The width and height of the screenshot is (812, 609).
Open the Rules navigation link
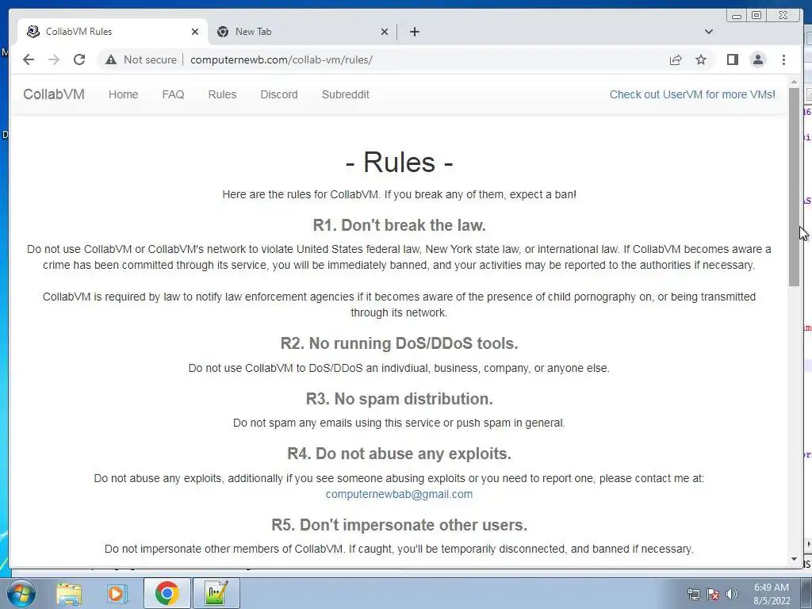[x=222, y=94]
